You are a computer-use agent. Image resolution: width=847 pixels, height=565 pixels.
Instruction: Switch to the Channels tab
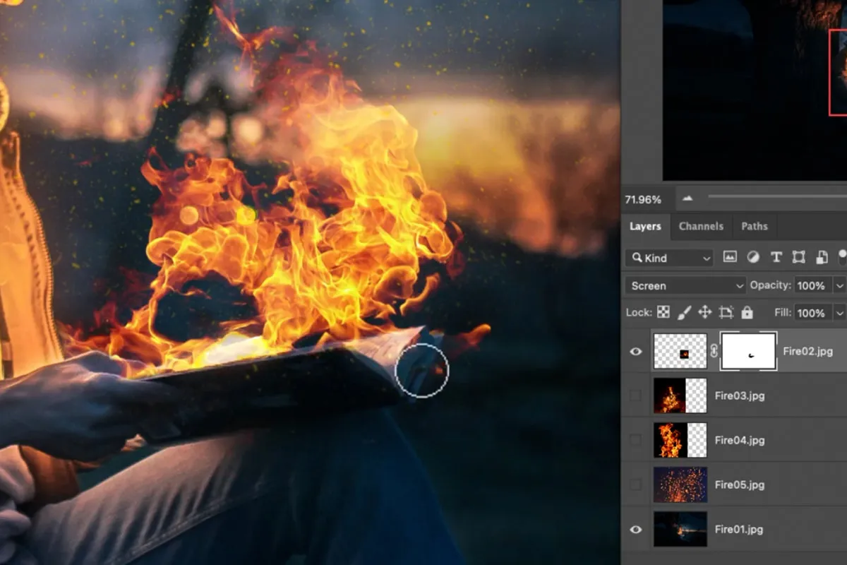pos(701,227)
